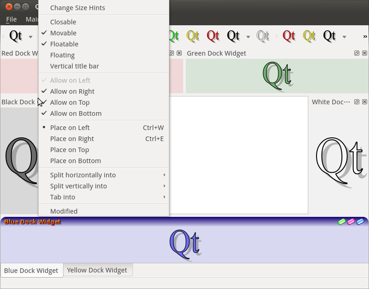Open dropdown arrow after rightmost black Qt icon
Viewport: 369px width, 289px height.
click(x=344, y=37)
